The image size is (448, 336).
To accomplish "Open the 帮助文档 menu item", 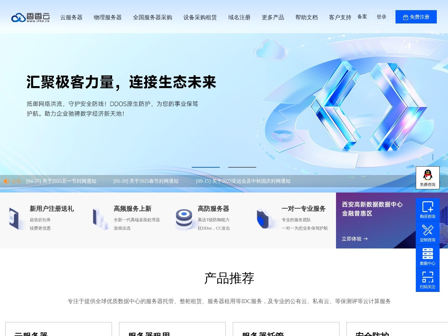I will coord(307,17).
